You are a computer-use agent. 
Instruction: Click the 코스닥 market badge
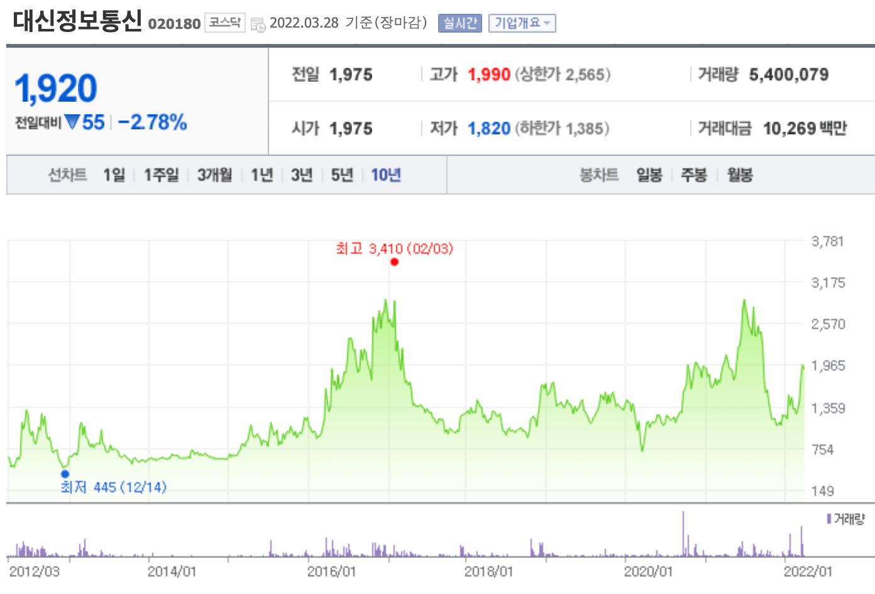[224, 23]
